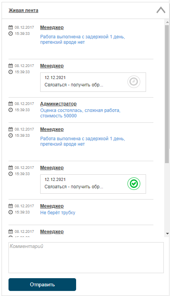Click the Отправить button
The height and width of the screenshot is (296, 170).
42,284
